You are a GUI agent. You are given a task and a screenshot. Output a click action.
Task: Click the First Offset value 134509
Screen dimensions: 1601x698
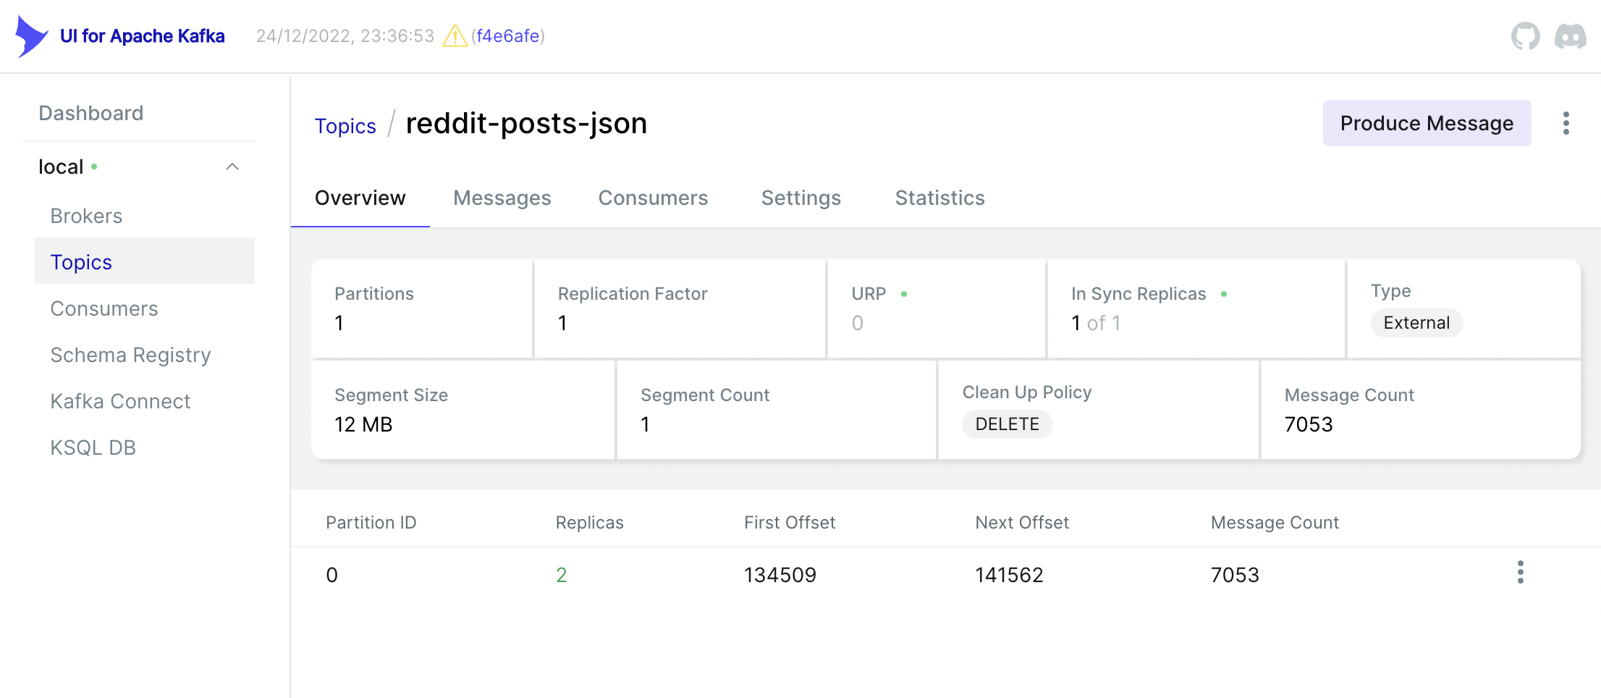point(780,575)
